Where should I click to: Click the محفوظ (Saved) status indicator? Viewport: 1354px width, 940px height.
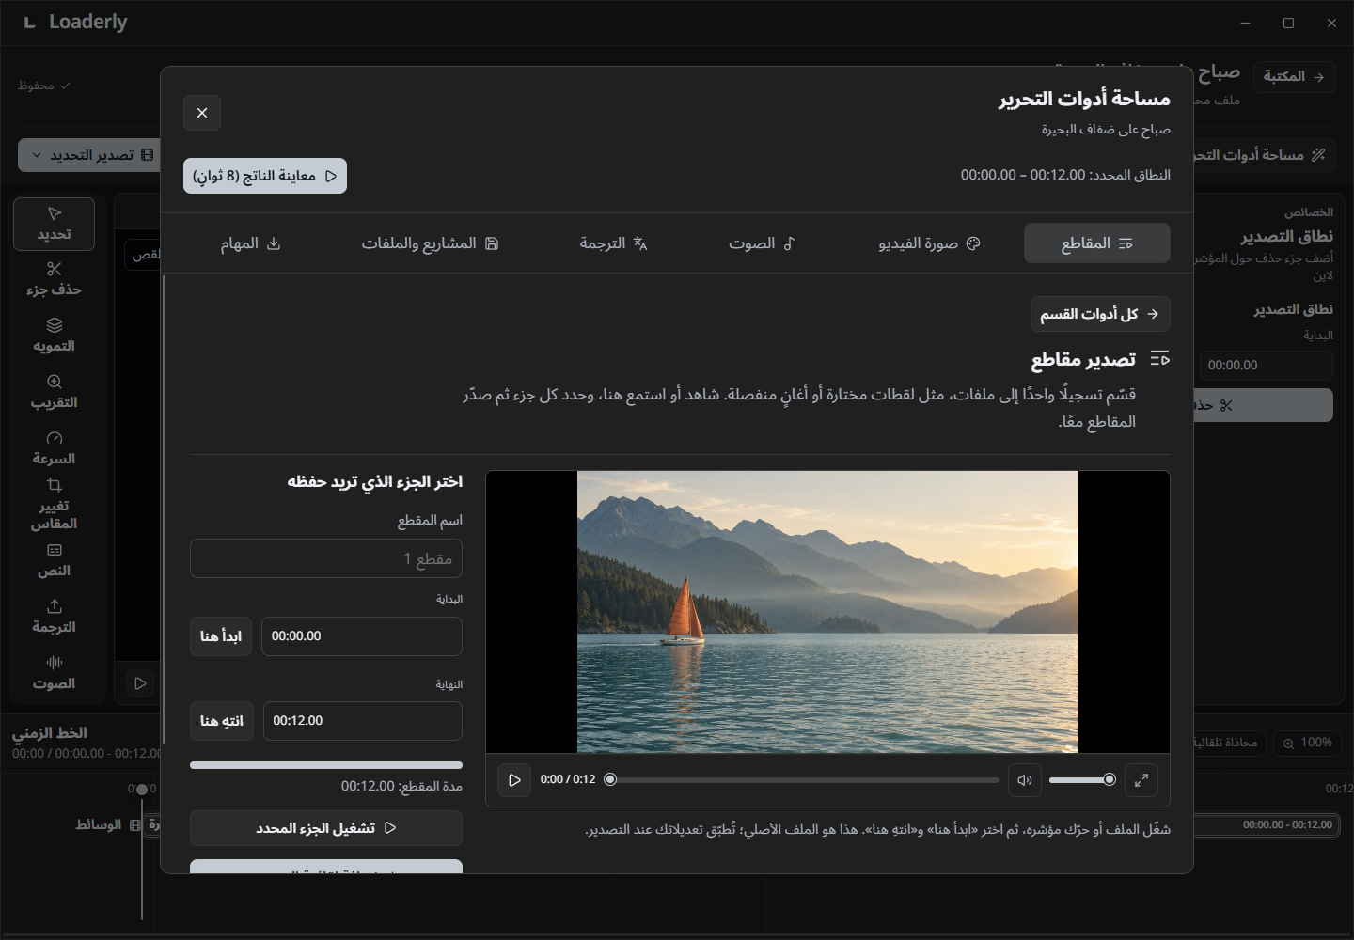(44, 86)
